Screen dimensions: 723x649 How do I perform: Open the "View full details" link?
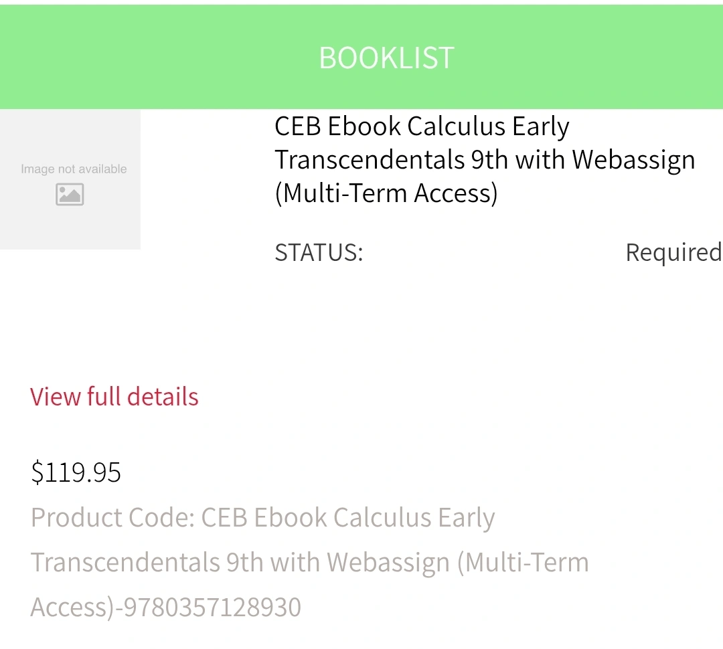(x=114, y=397)
